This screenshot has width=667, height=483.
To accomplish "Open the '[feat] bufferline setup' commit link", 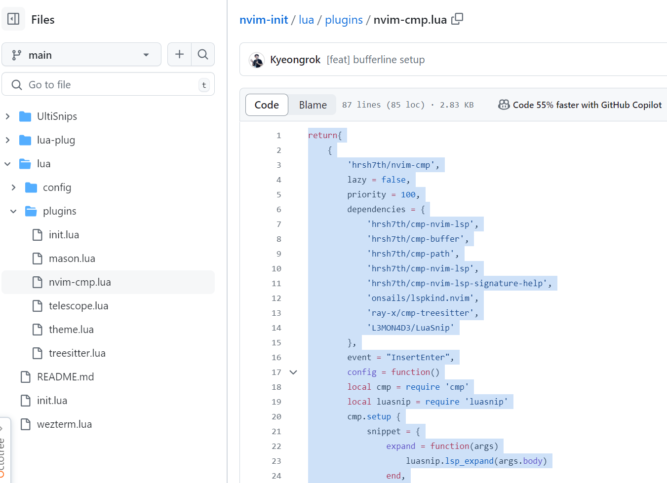I will [x=376, y=60].
